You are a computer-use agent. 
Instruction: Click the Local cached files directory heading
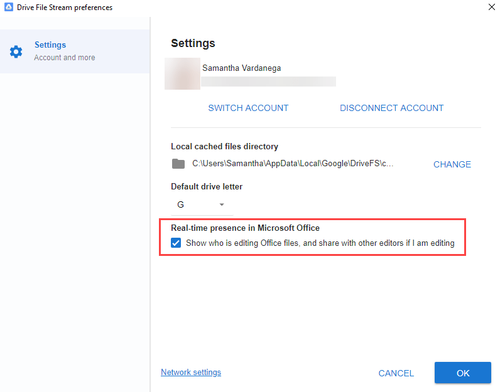click(224, 147)
